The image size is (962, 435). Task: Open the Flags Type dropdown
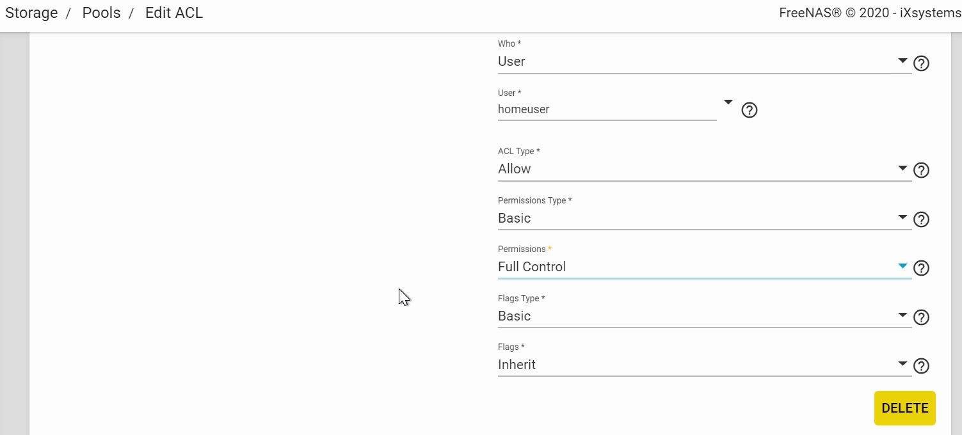(705, 316)
